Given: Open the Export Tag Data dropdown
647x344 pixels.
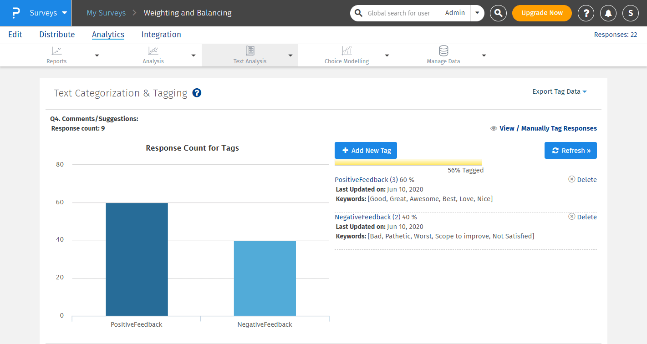Looking at the screenshot, I should click(x=559, y=91).
